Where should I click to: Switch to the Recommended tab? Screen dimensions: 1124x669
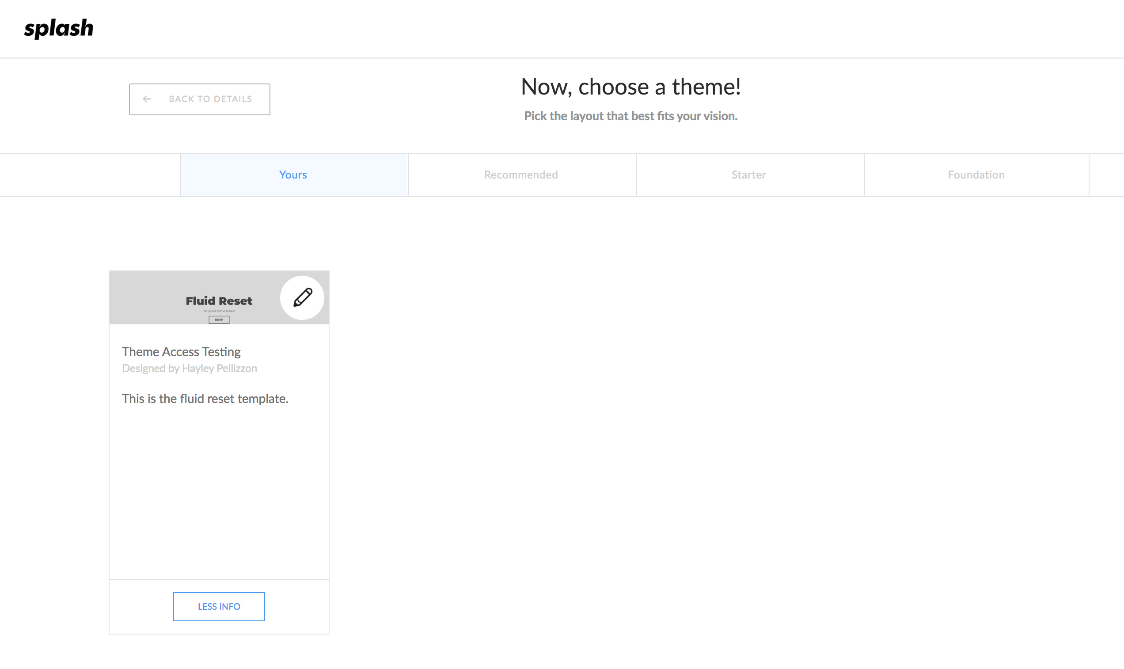[x=522, y=175]
